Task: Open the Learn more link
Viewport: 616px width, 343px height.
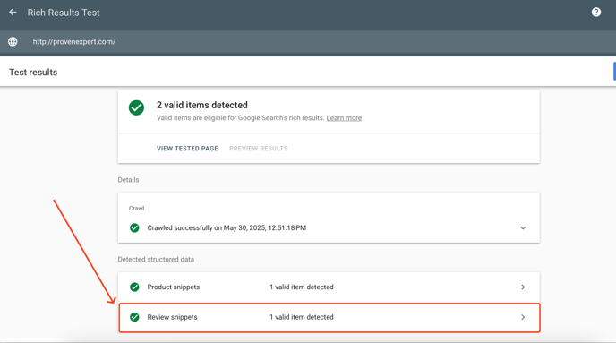Action: 344,118
